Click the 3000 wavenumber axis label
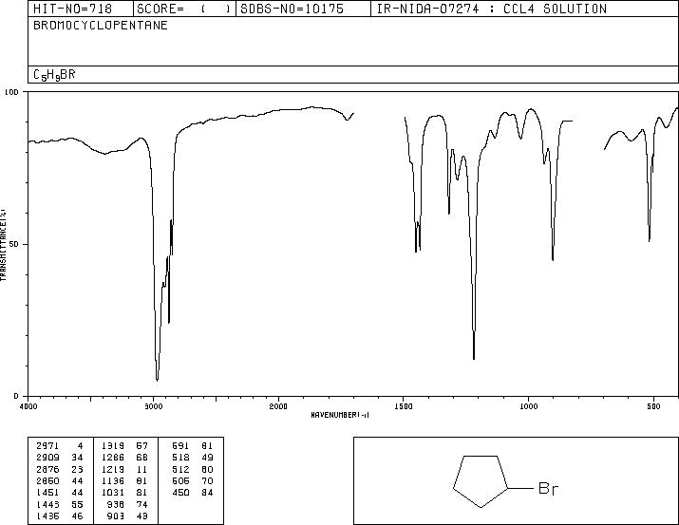 153,406
